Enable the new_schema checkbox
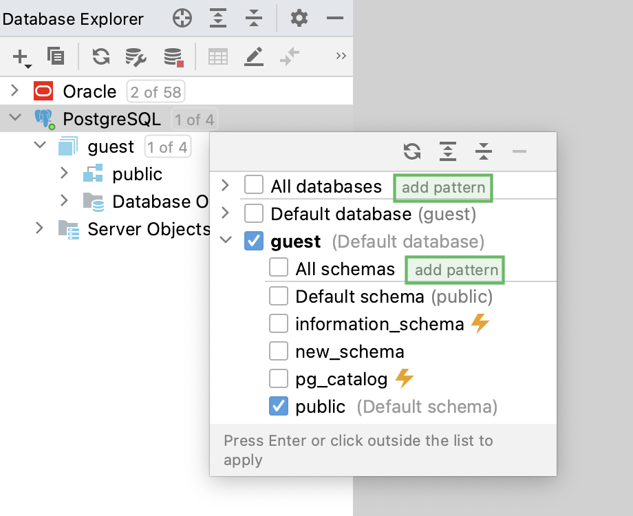 coord(279,351)
